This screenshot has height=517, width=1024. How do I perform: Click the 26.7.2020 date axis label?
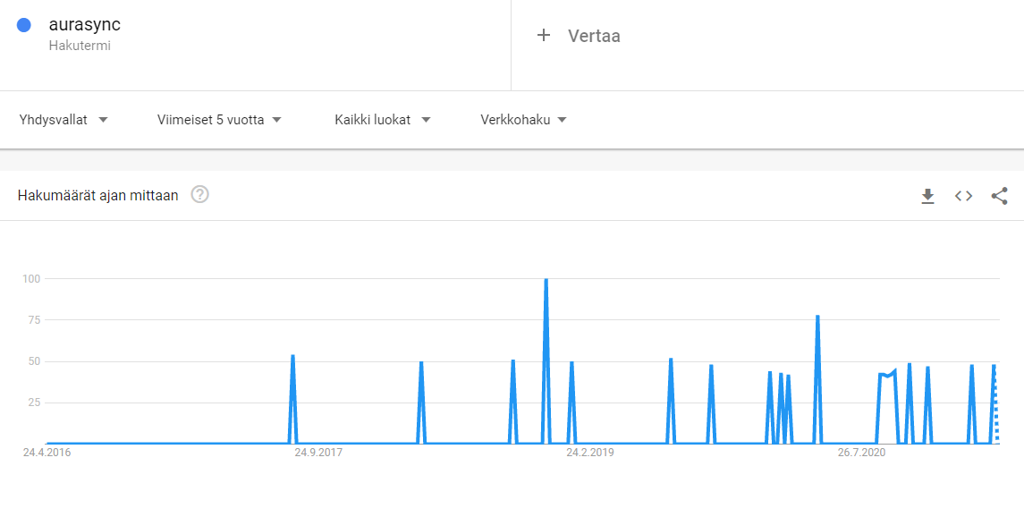[x=861, y=453]
